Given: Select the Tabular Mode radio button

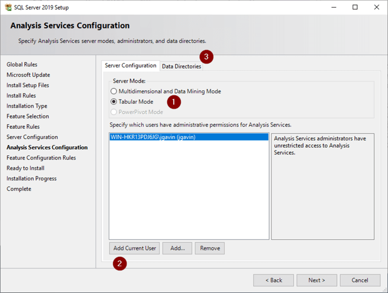Looking at the screenshot, I should pos(114,101).
